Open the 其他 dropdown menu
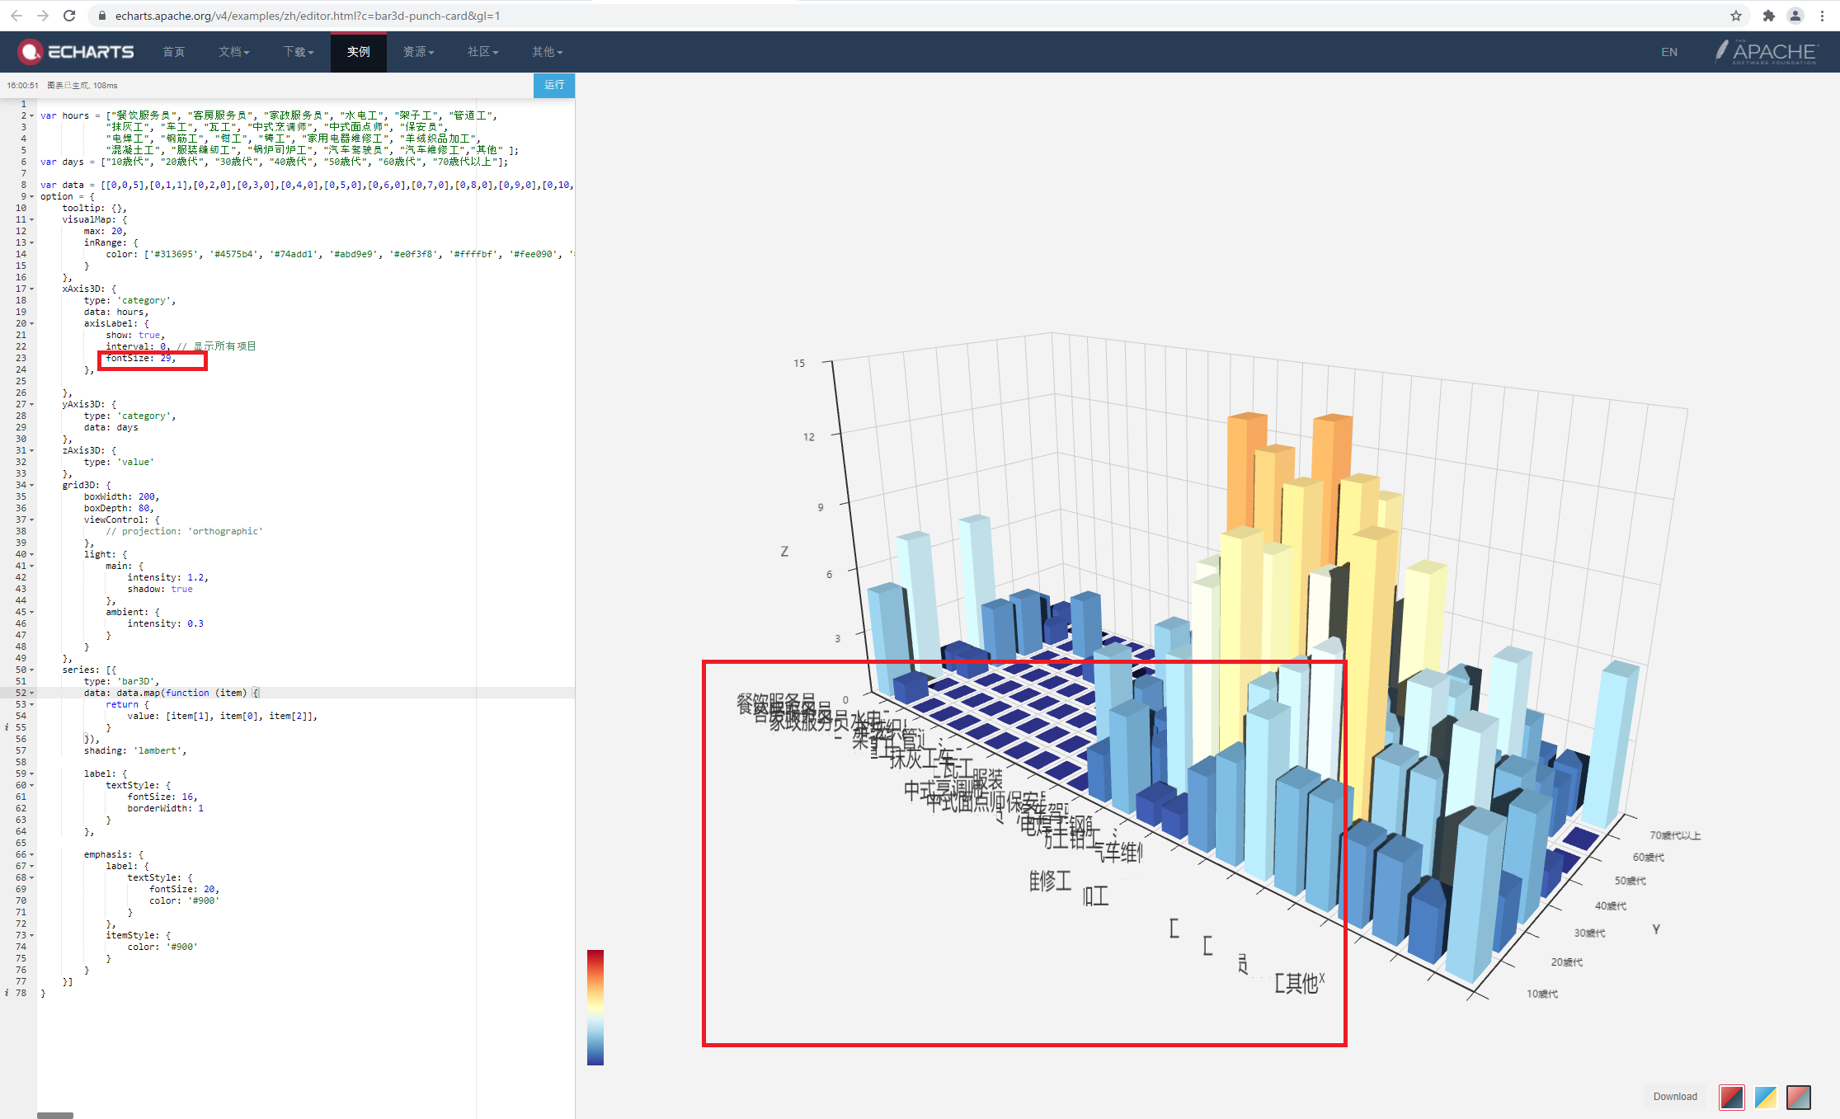 546,51
